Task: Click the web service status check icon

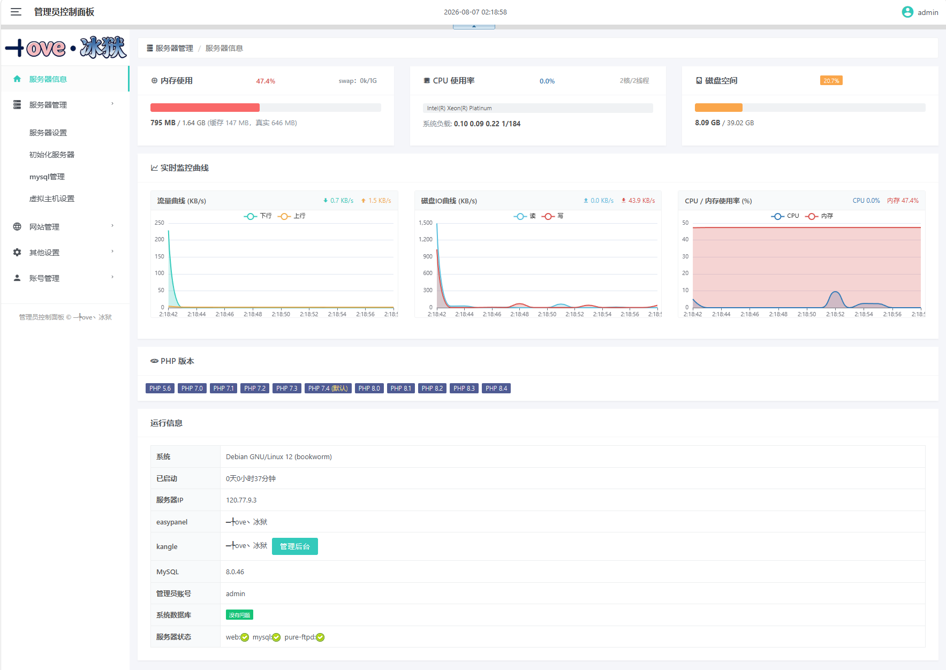Action: pyautogui.click(x=245, y=637)
